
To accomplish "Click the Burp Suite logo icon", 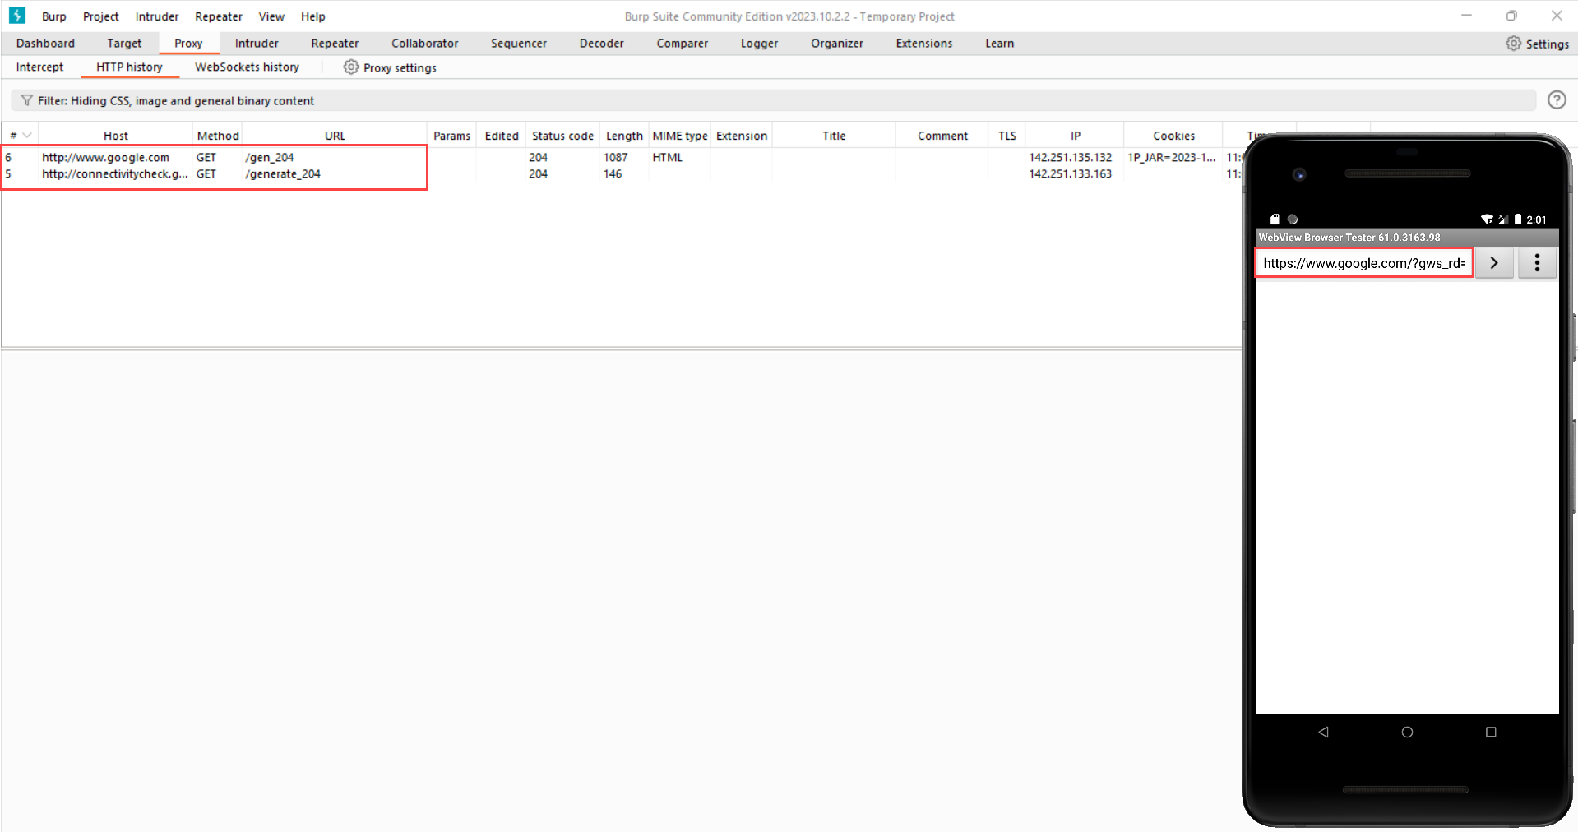I will coord(17,16).
